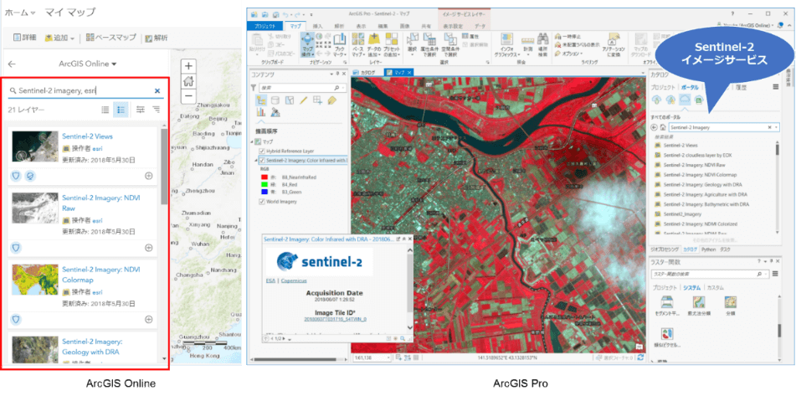Add Sentinel-2 Views layer with plus icon
This screenshot has width=796, height=396.
tap(149, 176)
